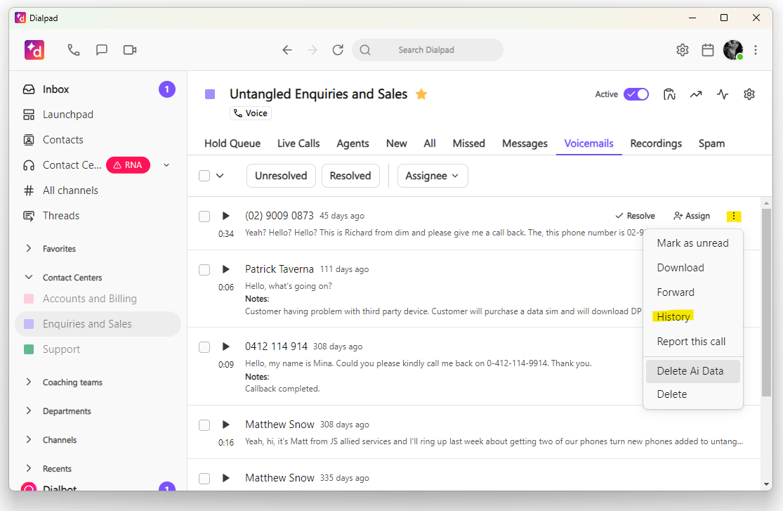Click the refresh icon
Image resolution: width=783 pixels, height=511 pixels.
[x=338, y=50]
